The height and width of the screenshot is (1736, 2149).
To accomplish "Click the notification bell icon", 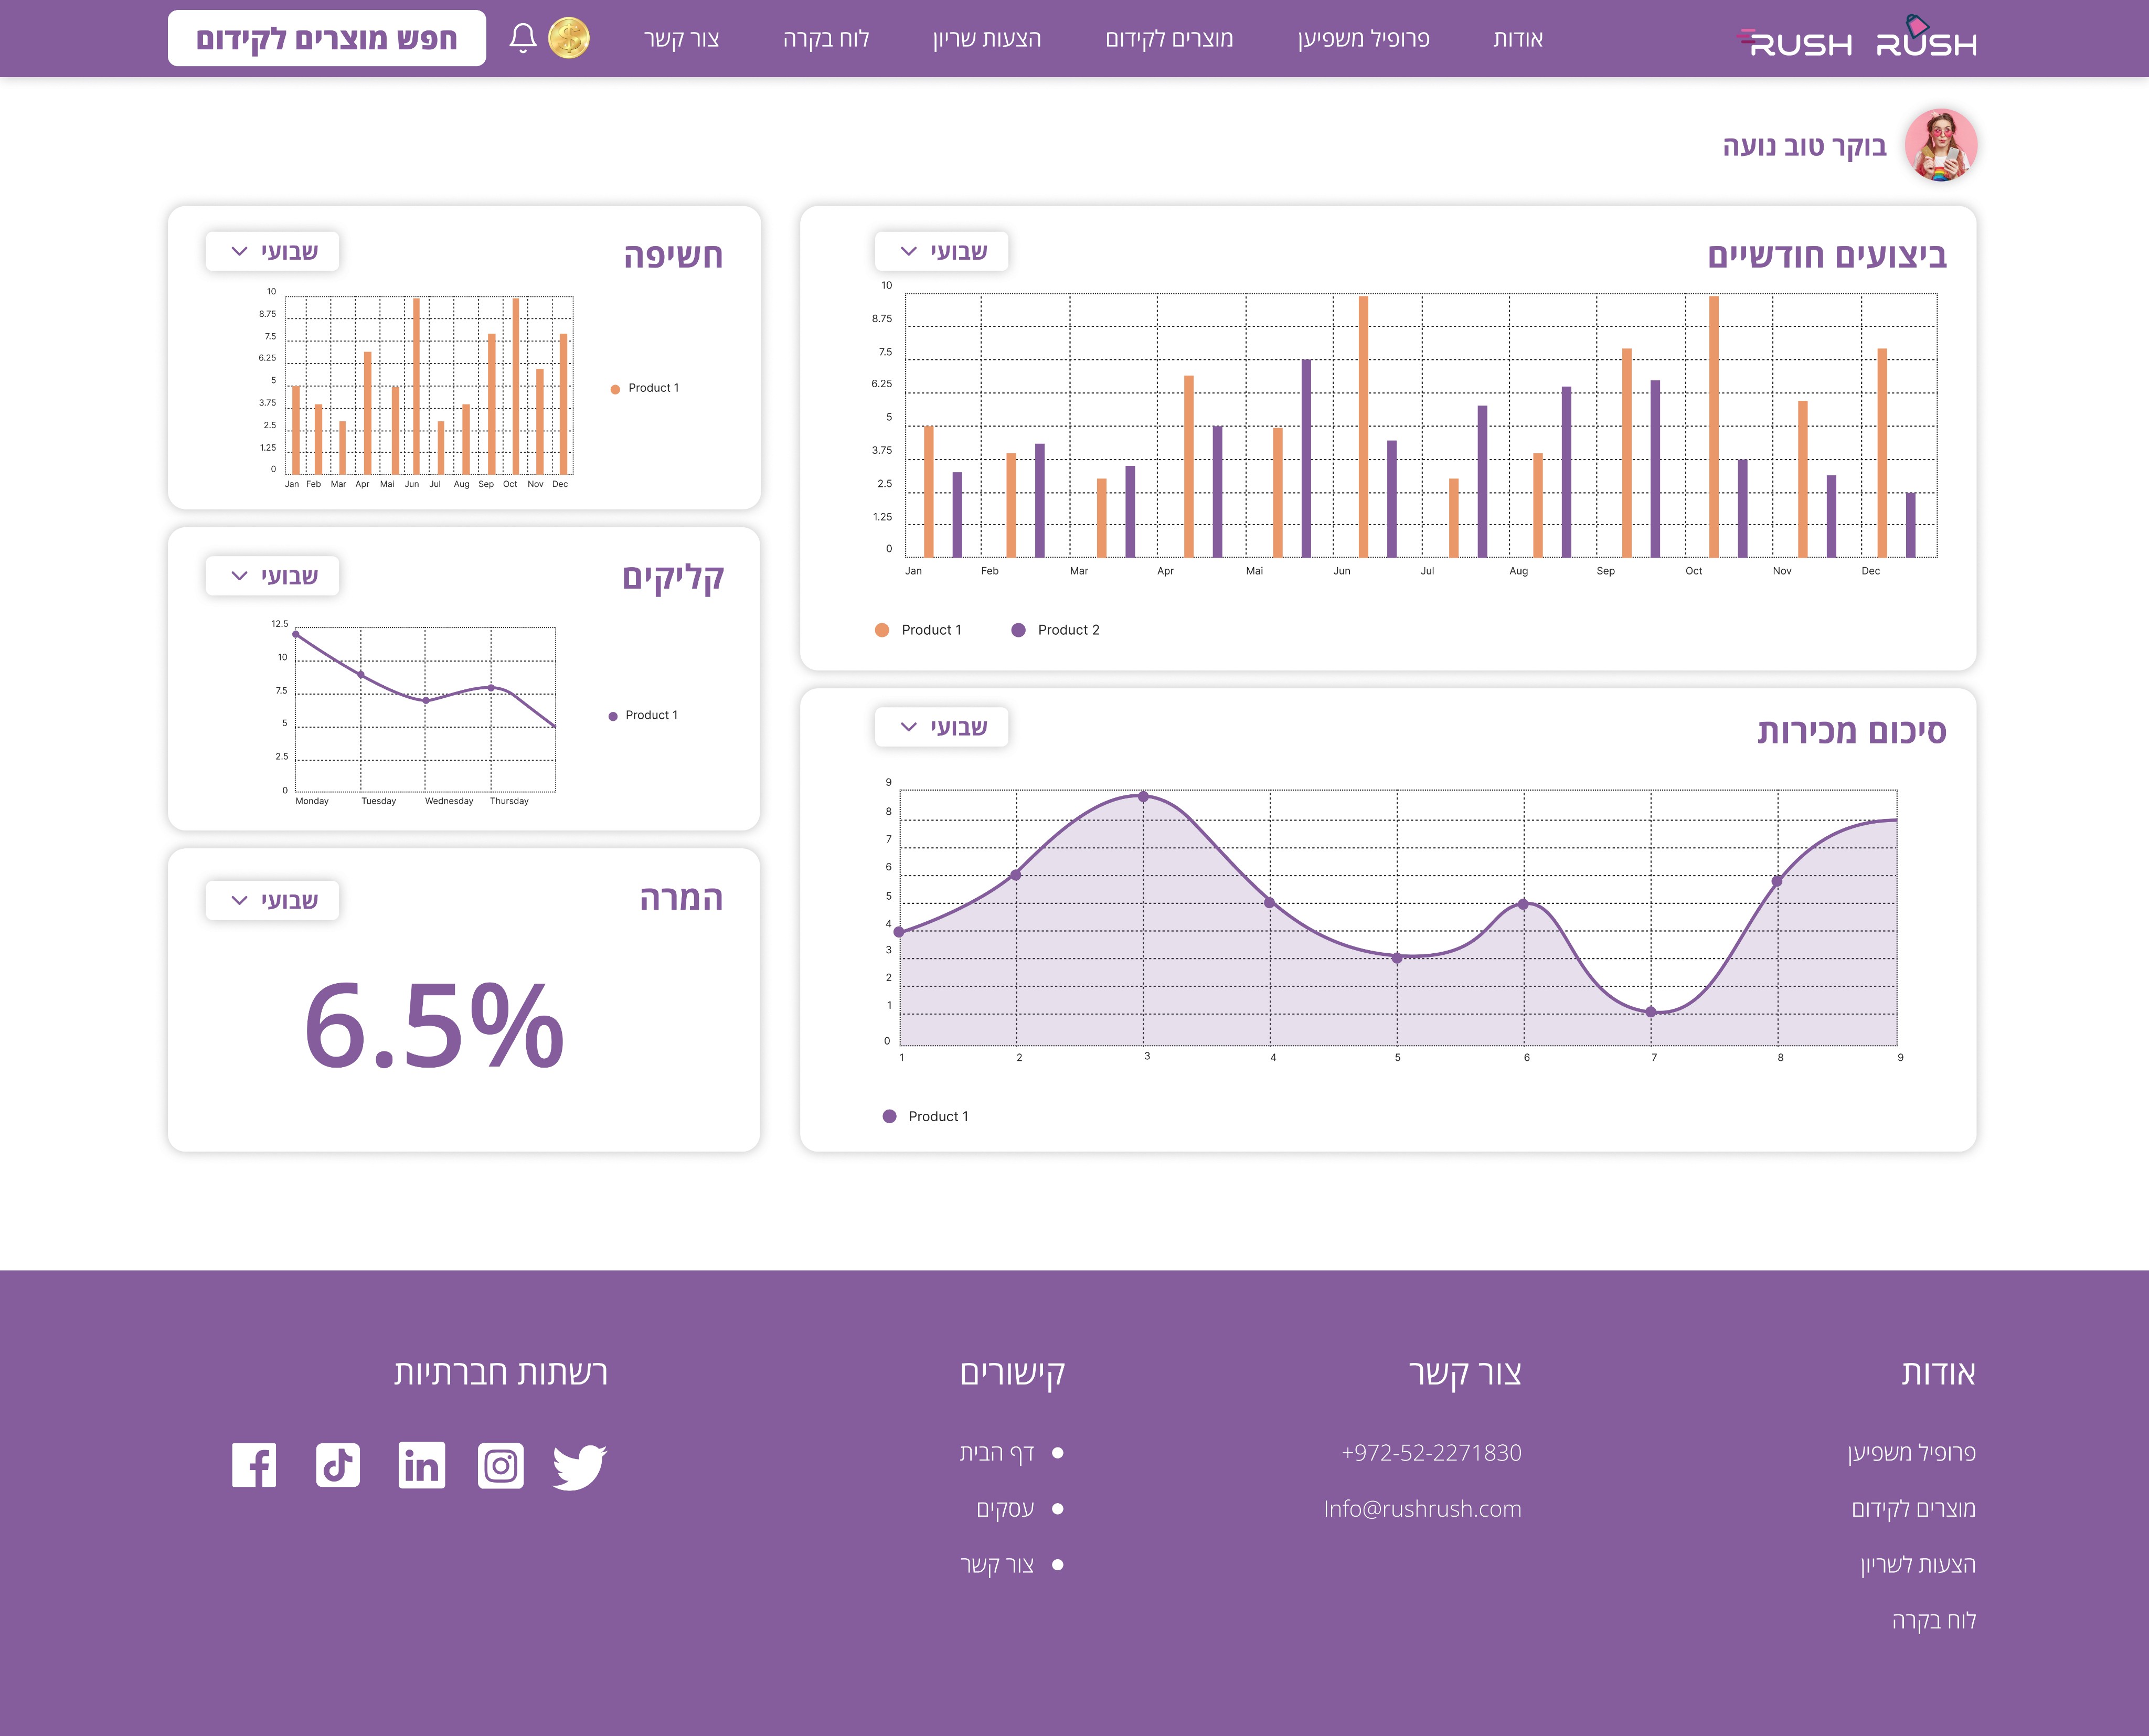I will (x=522, y=38).
